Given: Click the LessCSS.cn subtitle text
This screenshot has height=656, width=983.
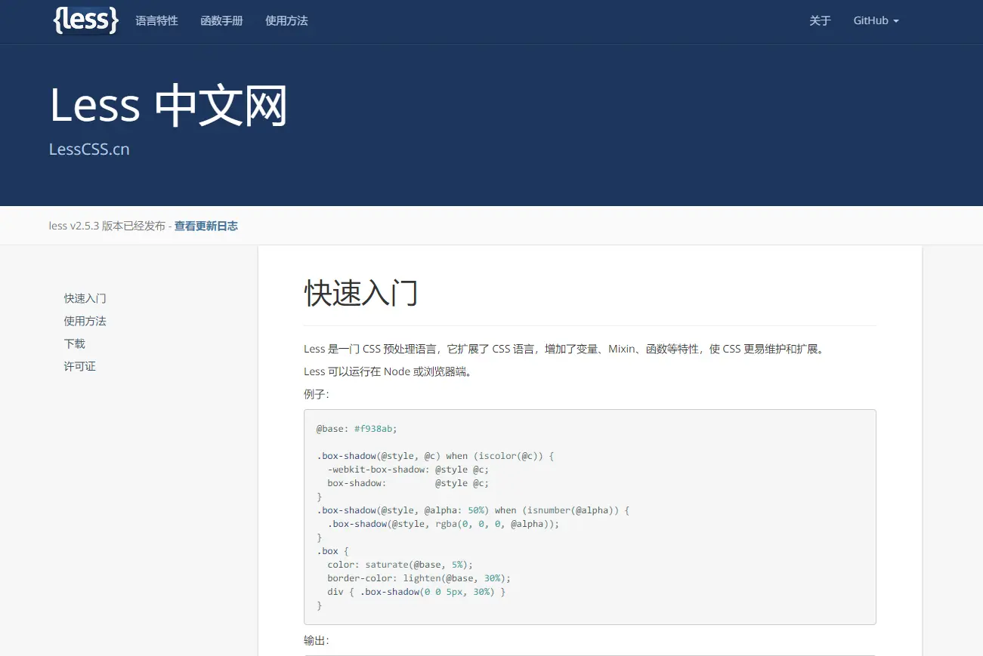Looking at the screenshot, I should click(x=89, y=149).
